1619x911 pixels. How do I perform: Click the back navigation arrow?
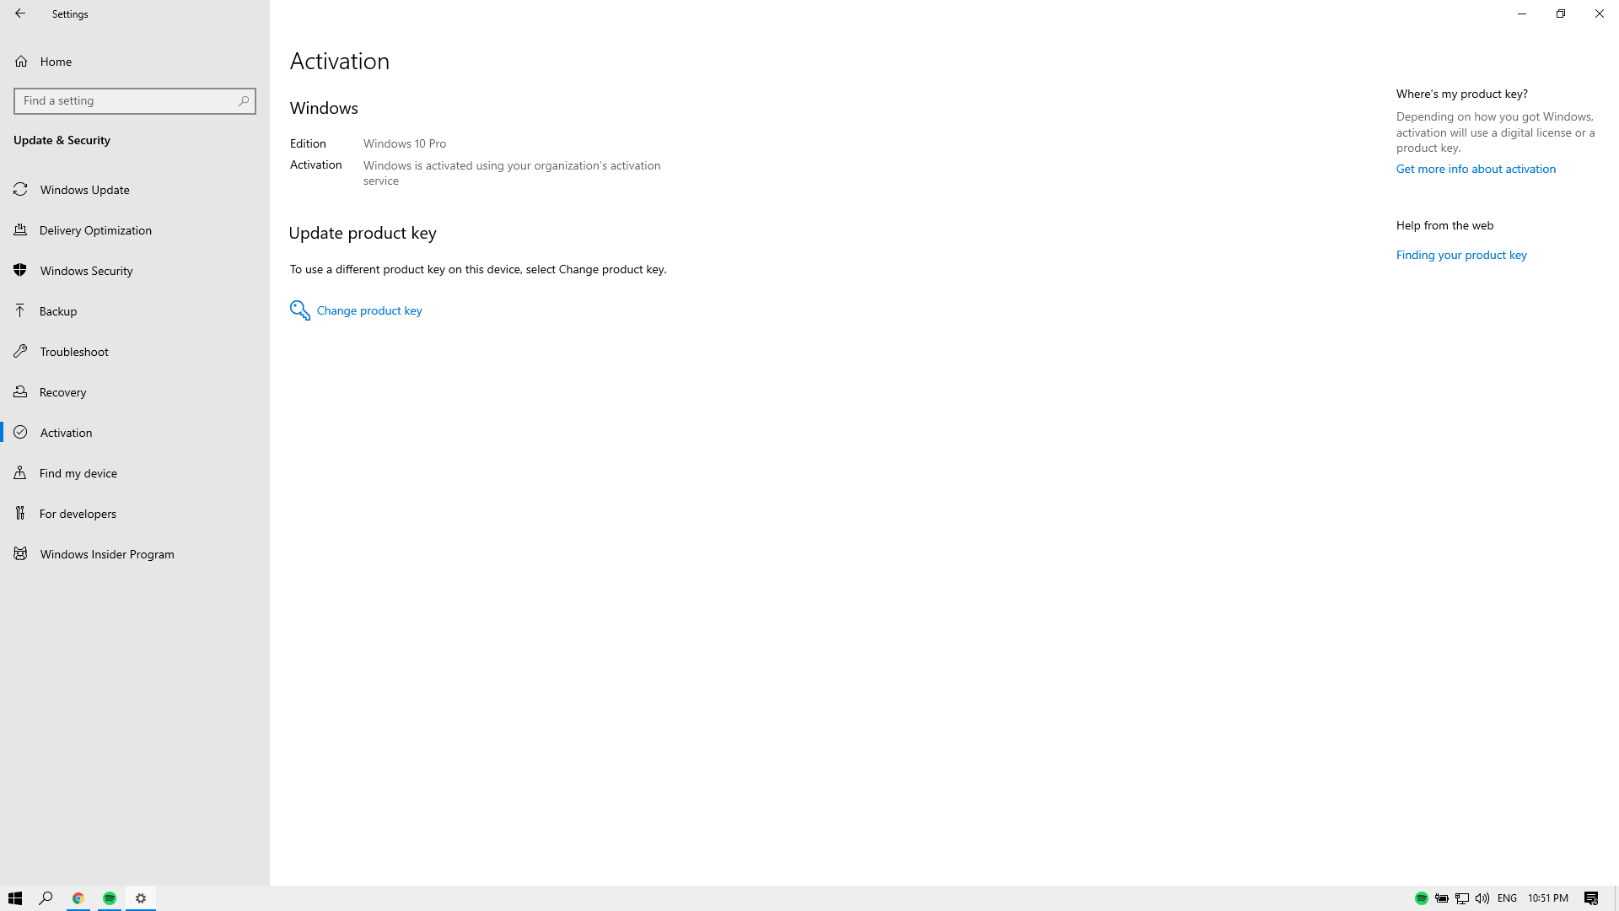coord(19,13)
